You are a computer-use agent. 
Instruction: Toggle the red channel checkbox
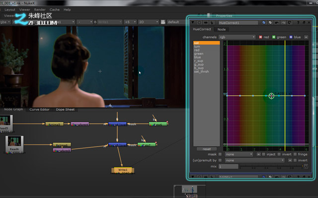click(x=260, y=37)
